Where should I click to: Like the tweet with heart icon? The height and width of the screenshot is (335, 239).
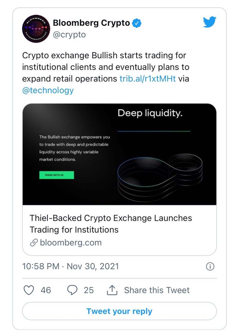click(29, 290)
